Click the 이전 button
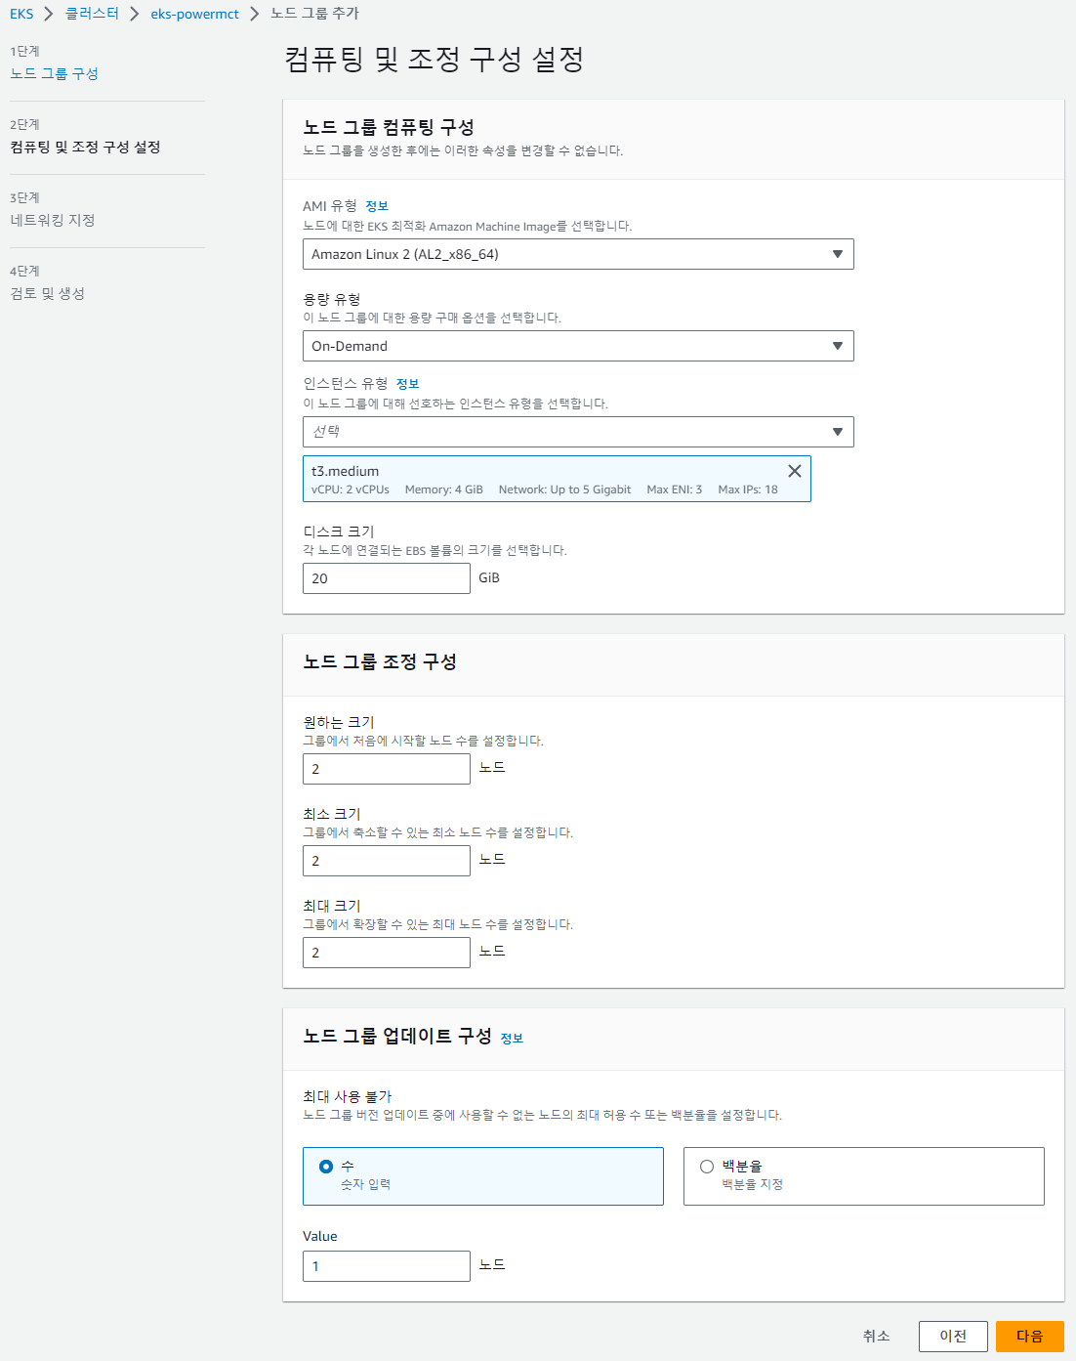Viewport: 1076px width, 1361px height. [x=953, y=1336]
